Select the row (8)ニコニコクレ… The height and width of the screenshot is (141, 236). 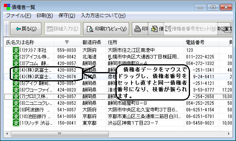pyautogui.click(x=118, y=103)
